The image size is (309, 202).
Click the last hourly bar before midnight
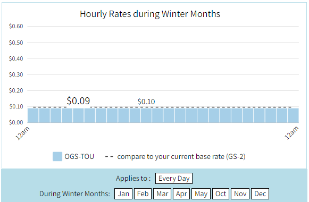(x=293, y=115)
